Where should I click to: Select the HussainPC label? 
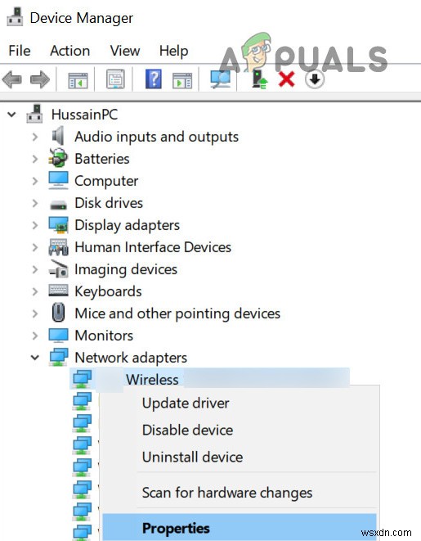(x=84, y=115)
